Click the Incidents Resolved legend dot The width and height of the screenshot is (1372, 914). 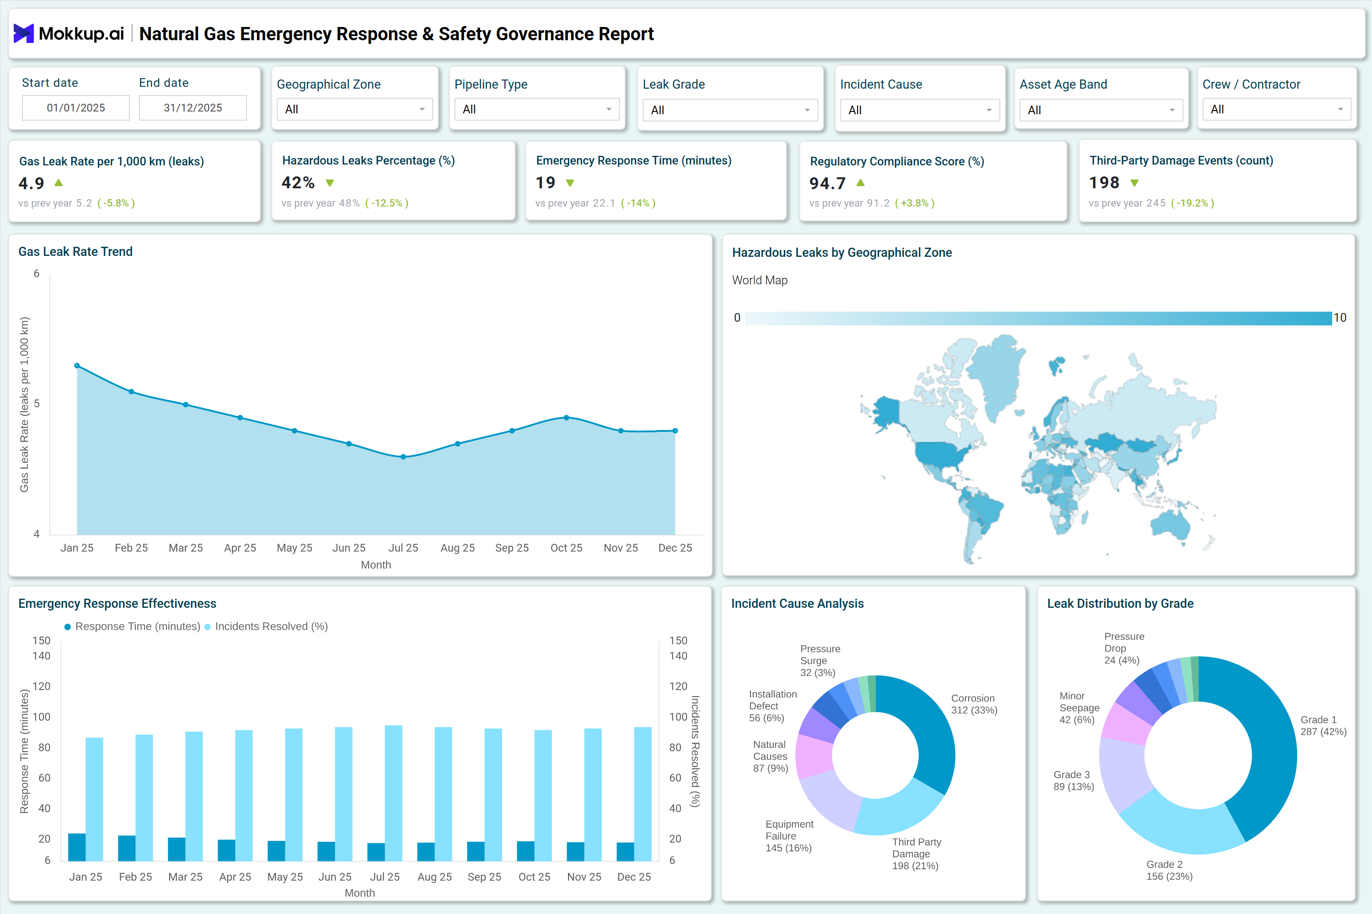[208, 627]
